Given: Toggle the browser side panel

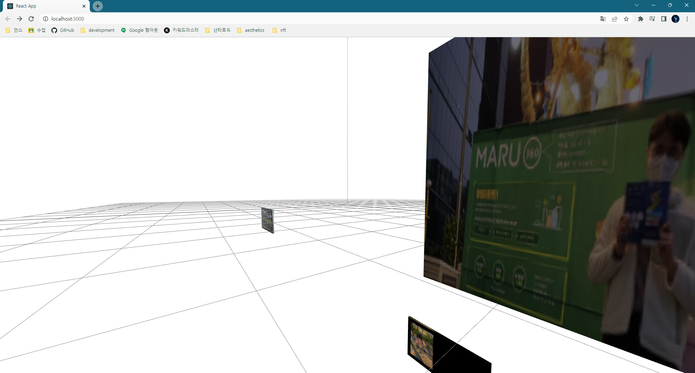Looking at the screenshot, I should 664,19.
